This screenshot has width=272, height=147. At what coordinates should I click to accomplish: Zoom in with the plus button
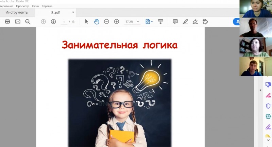pos(117,21)
